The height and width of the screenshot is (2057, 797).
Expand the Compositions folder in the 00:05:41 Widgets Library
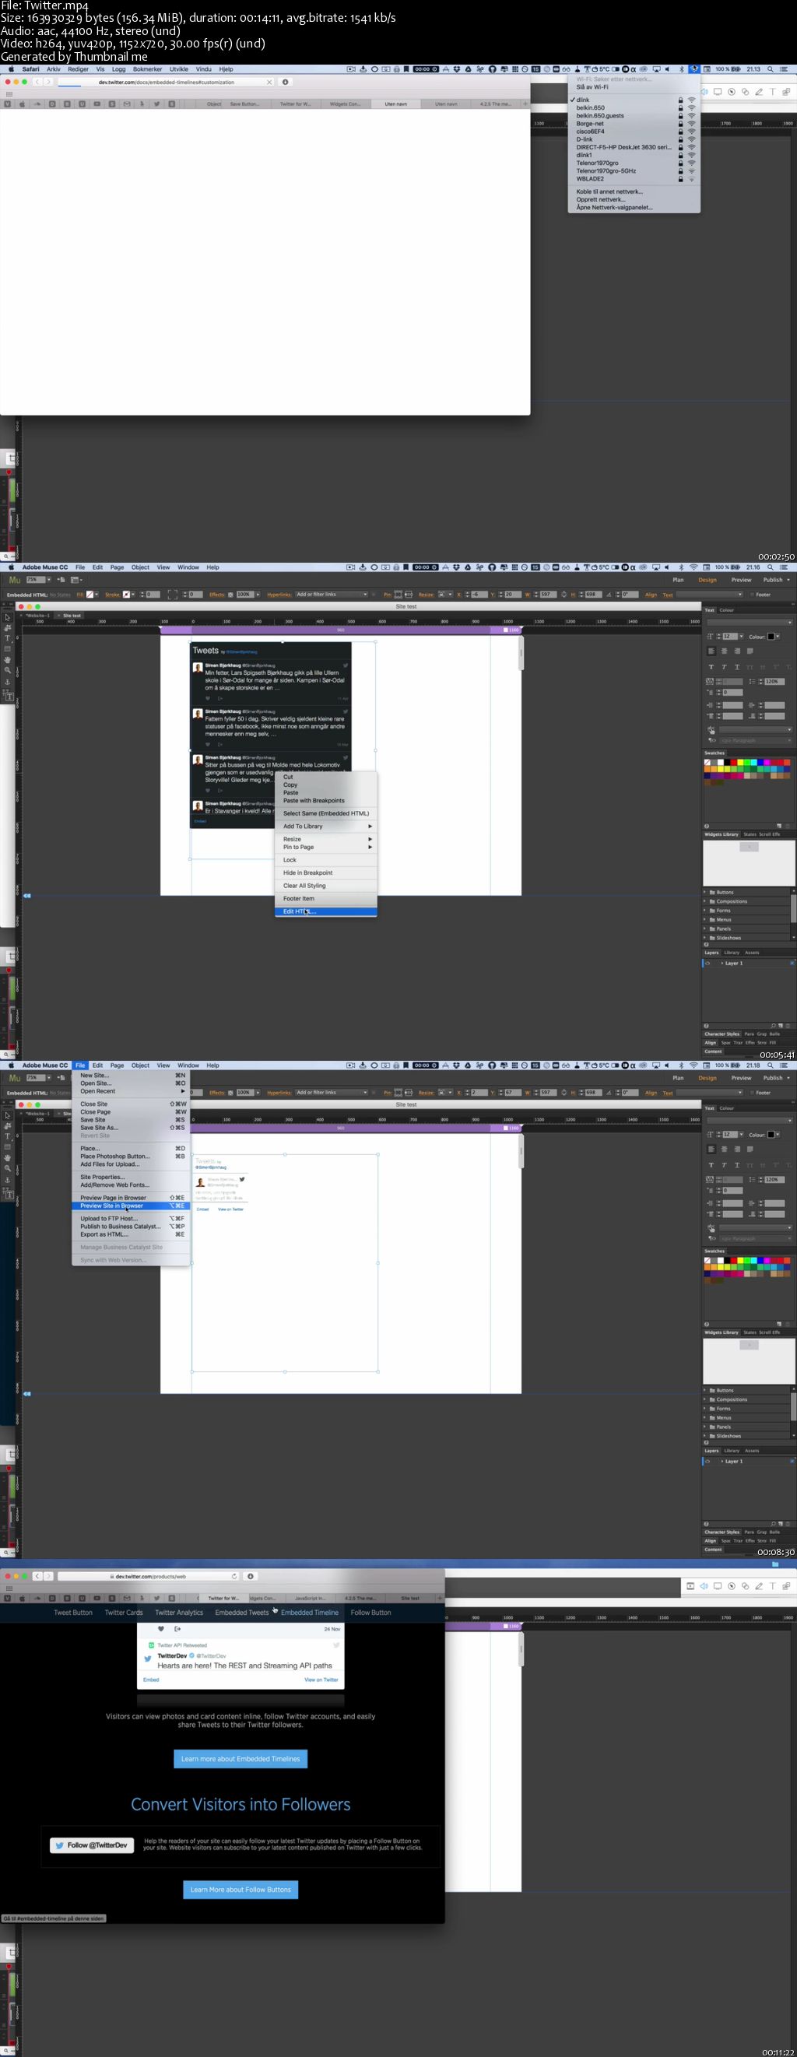tap(705, 901)
